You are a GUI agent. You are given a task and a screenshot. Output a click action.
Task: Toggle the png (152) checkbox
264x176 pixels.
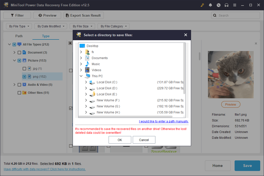click(x=24, y=77)
